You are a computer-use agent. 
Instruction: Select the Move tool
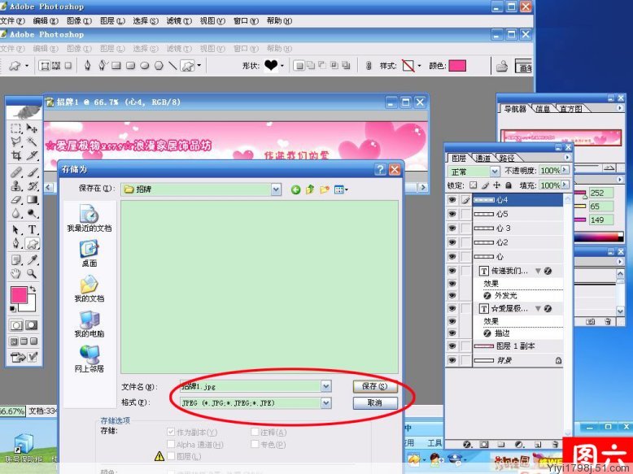(32, 128)
